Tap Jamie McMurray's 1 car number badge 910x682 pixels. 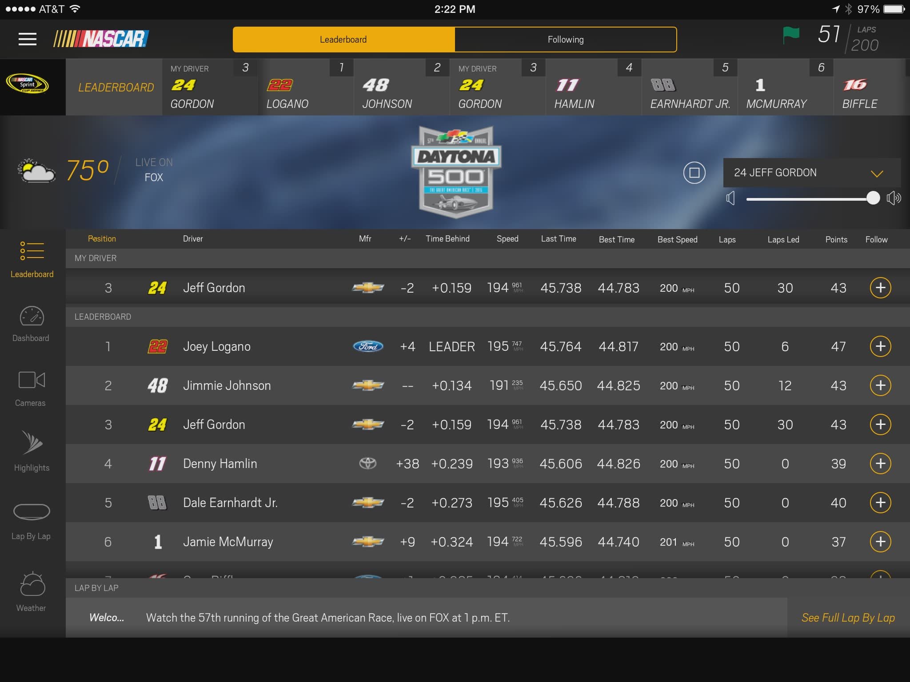point(158,542)
